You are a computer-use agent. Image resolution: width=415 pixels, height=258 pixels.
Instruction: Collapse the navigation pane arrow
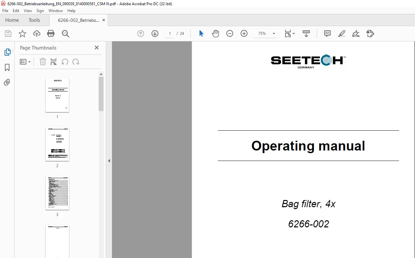click(109, 161)
